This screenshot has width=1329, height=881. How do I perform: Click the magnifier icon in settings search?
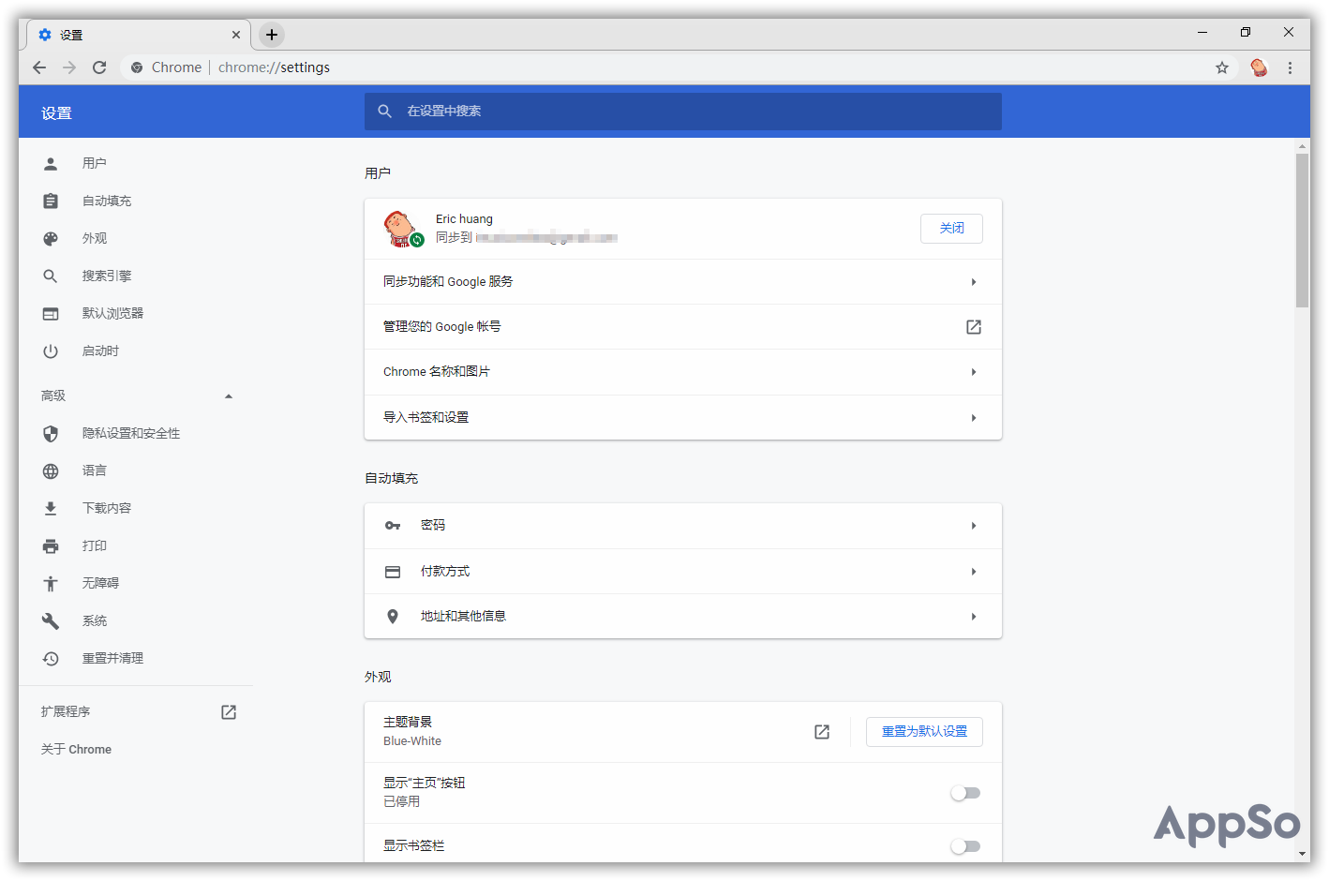(384, 112)
